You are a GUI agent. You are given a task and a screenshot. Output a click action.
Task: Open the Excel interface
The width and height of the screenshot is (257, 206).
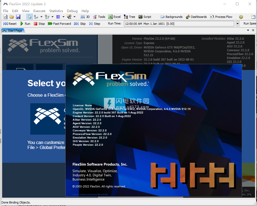coord(114,17)
